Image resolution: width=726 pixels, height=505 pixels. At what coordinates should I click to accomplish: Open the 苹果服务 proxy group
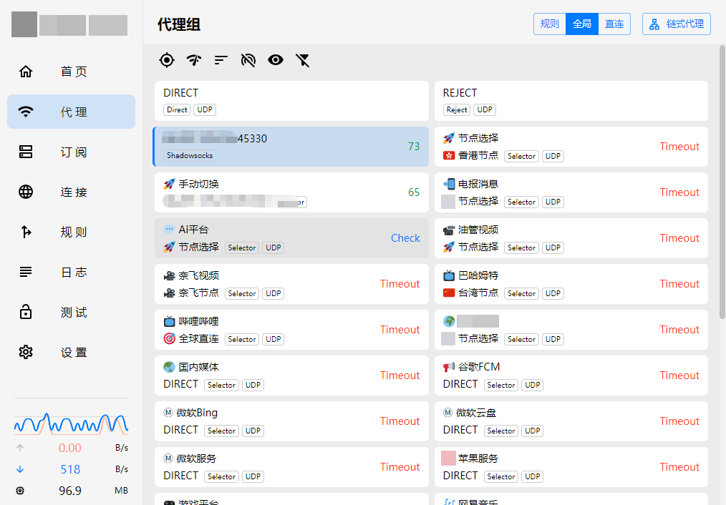571,467
